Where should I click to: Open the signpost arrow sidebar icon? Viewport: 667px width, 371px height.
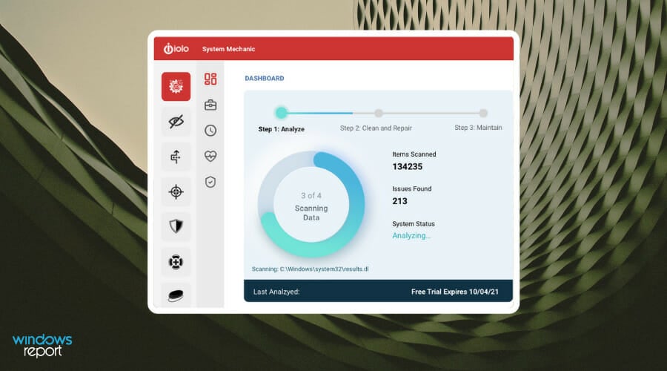(x=176, y=157)
